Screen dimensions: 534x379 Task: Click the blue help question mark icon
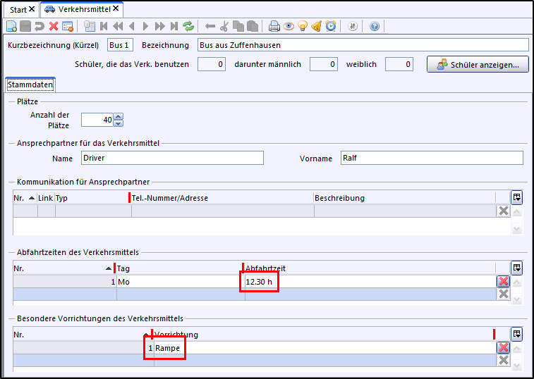(374, 26)
